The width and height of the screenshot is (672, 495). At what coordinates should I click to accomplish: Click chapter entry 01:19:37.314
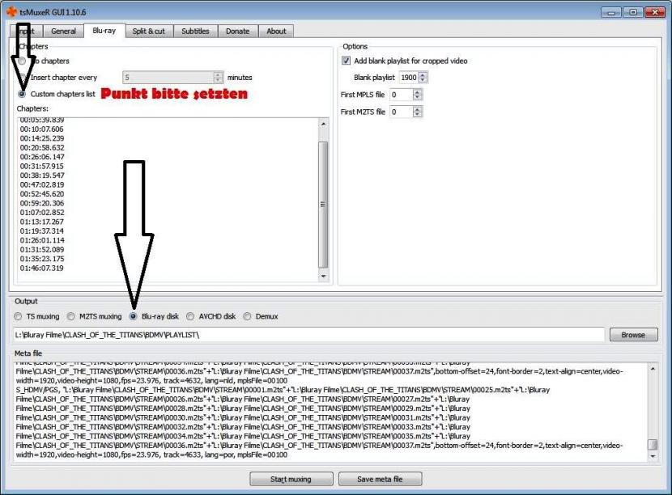coord(41,231)
